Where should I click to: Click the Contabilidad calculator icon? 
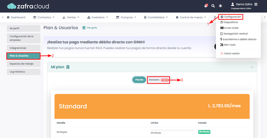pos(145,17)
